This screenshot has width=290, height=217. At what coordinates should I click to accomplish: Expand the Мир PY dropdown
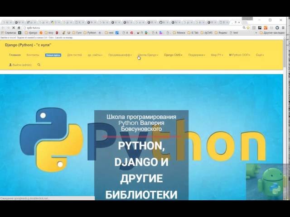click(x=217, y=55)
